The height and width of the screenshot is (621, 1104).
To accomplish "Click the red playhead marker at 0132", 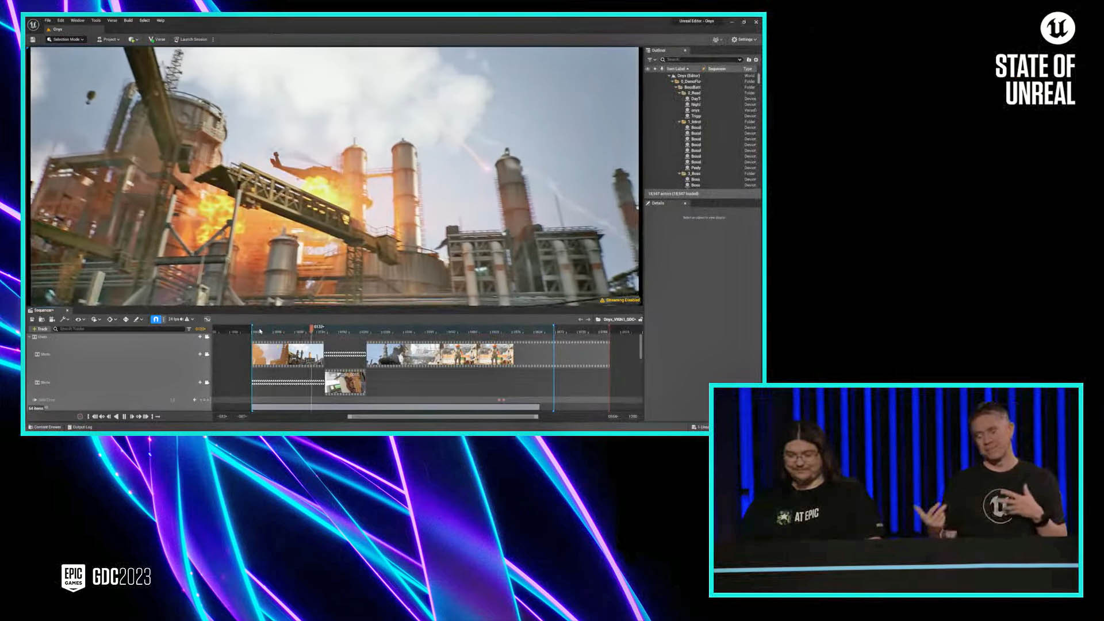I will pyautogui.click(x=312, y=328).
